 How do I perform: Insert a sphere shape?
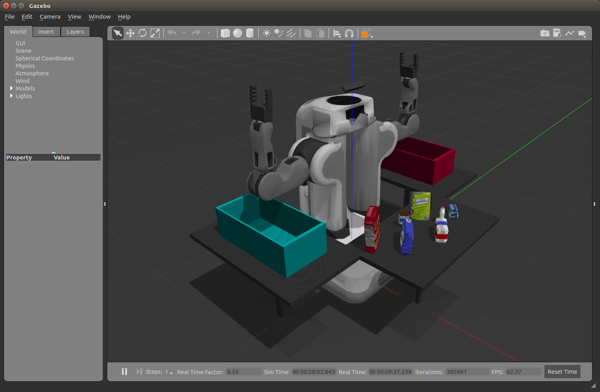click(x=237, y=33)
